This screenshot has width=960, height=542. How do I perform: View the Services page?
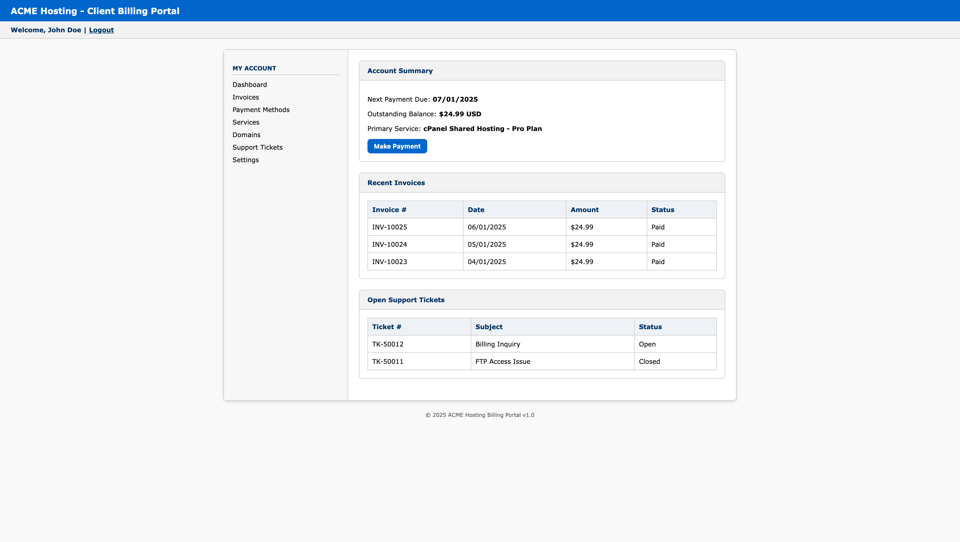[x=246, y=122]
